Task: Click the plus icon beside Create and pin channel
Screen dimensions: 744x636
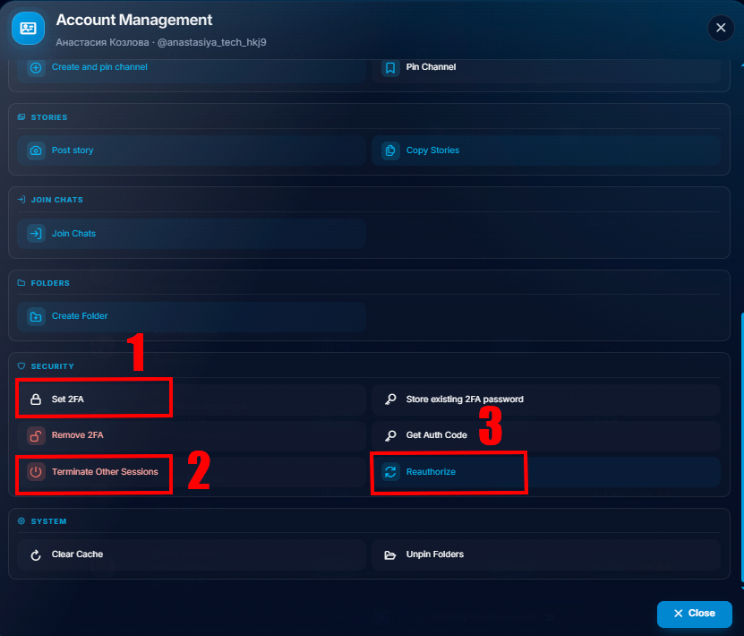Action: pyautogui.click(x=36, y=67)
